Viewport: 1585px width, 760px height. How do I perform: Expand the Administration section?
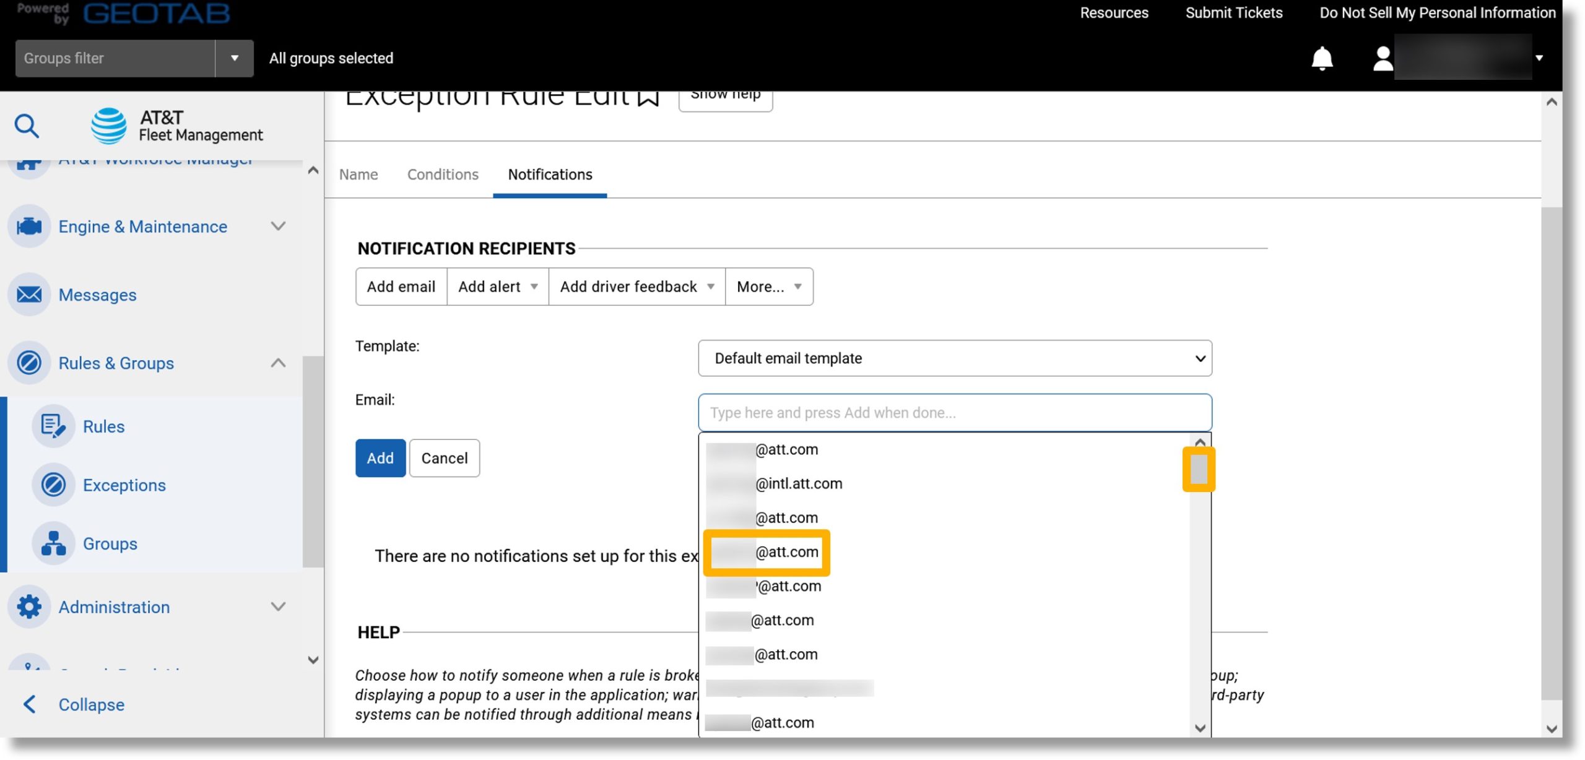tap(279, 607)
